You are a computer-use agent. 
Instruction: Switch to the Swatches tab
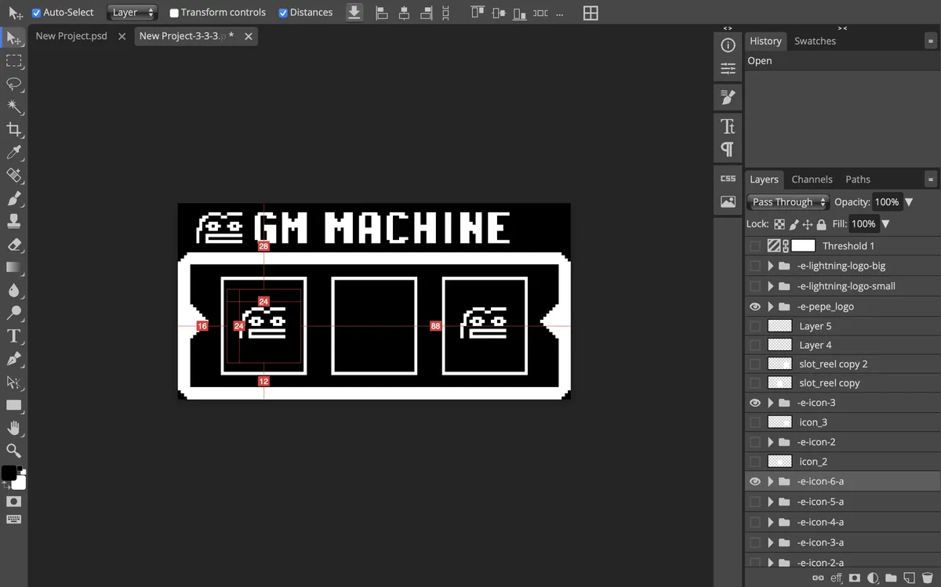pyautogui.click(x=815, y=42)
